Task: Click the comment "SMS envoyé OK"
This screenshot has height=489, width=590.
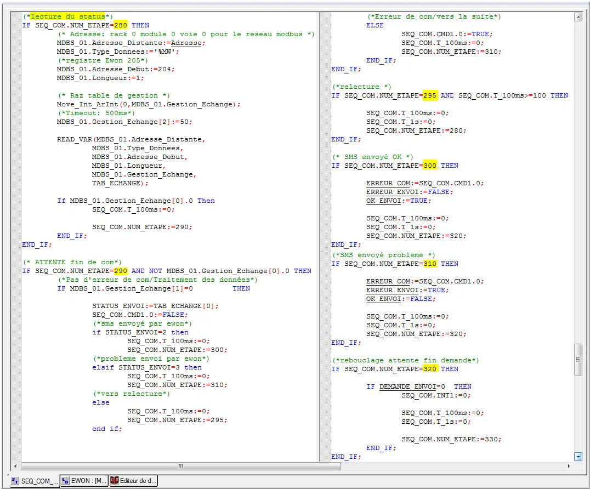Action: click(372, 157)
